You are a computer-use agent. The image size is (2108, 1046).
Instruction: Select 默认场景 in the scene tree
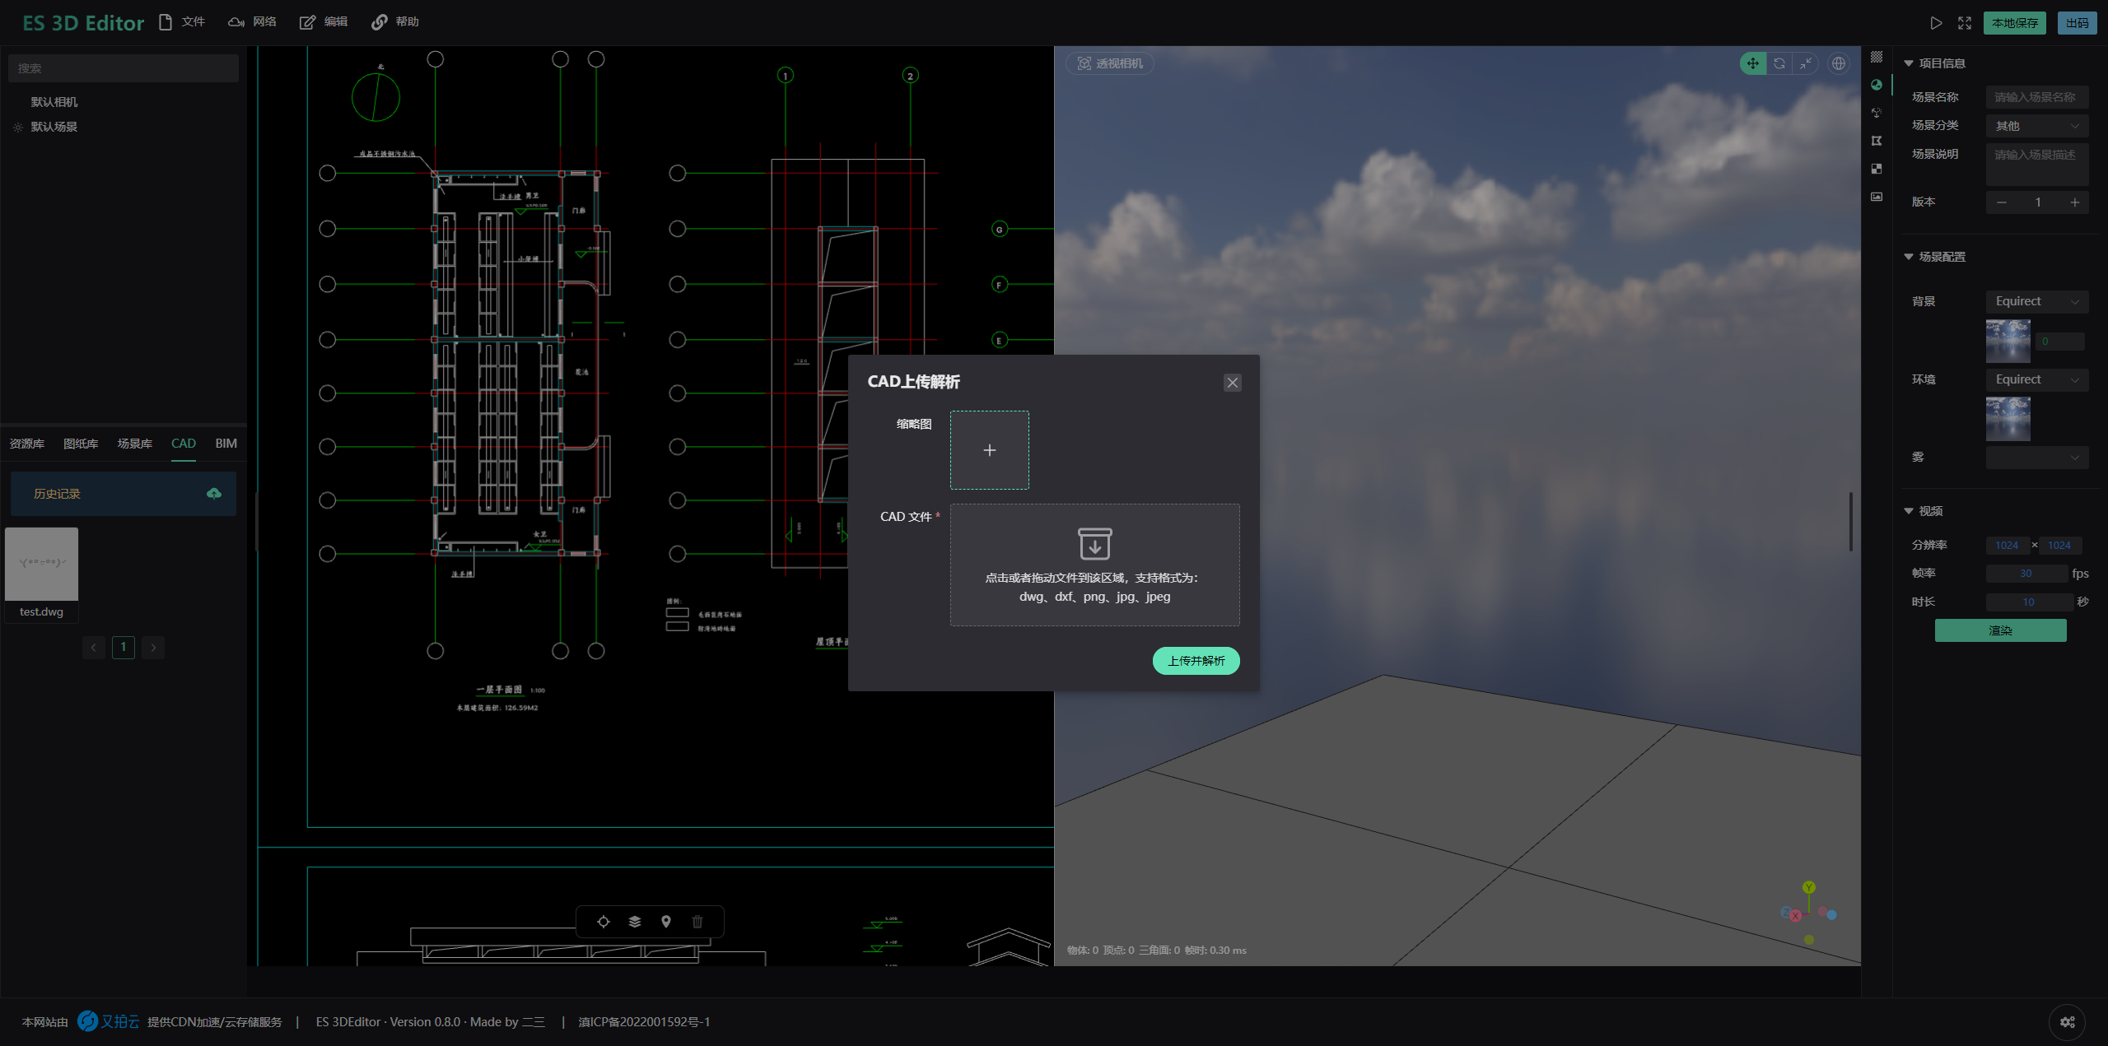pos(54,127)
